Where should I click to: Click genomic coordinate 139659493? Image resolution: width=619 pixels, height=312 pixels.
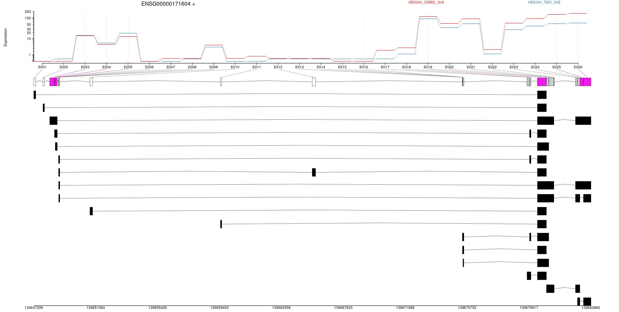coord(219,308)
